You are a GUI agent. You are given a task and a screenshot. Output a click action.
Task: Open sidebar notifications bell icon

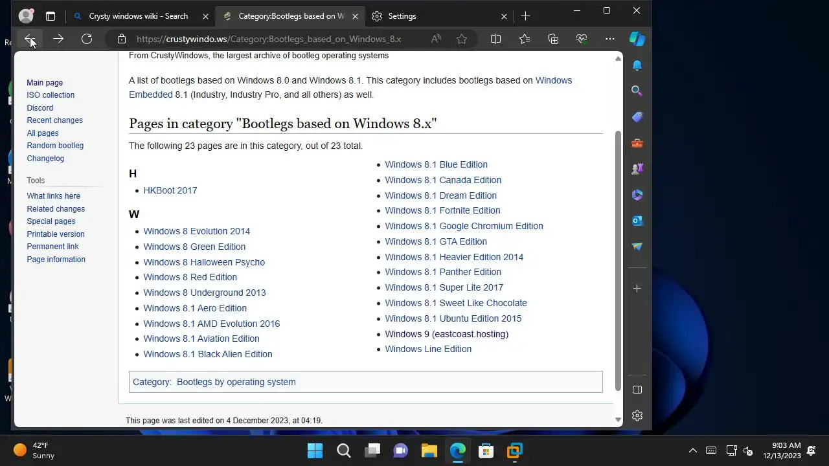[x=637, y=65]
